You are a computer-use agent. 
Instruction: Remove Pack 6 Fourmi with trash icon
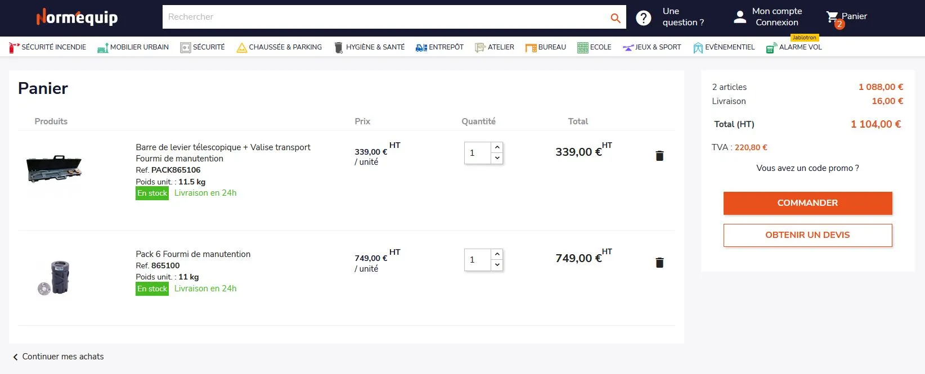point(659,263)
